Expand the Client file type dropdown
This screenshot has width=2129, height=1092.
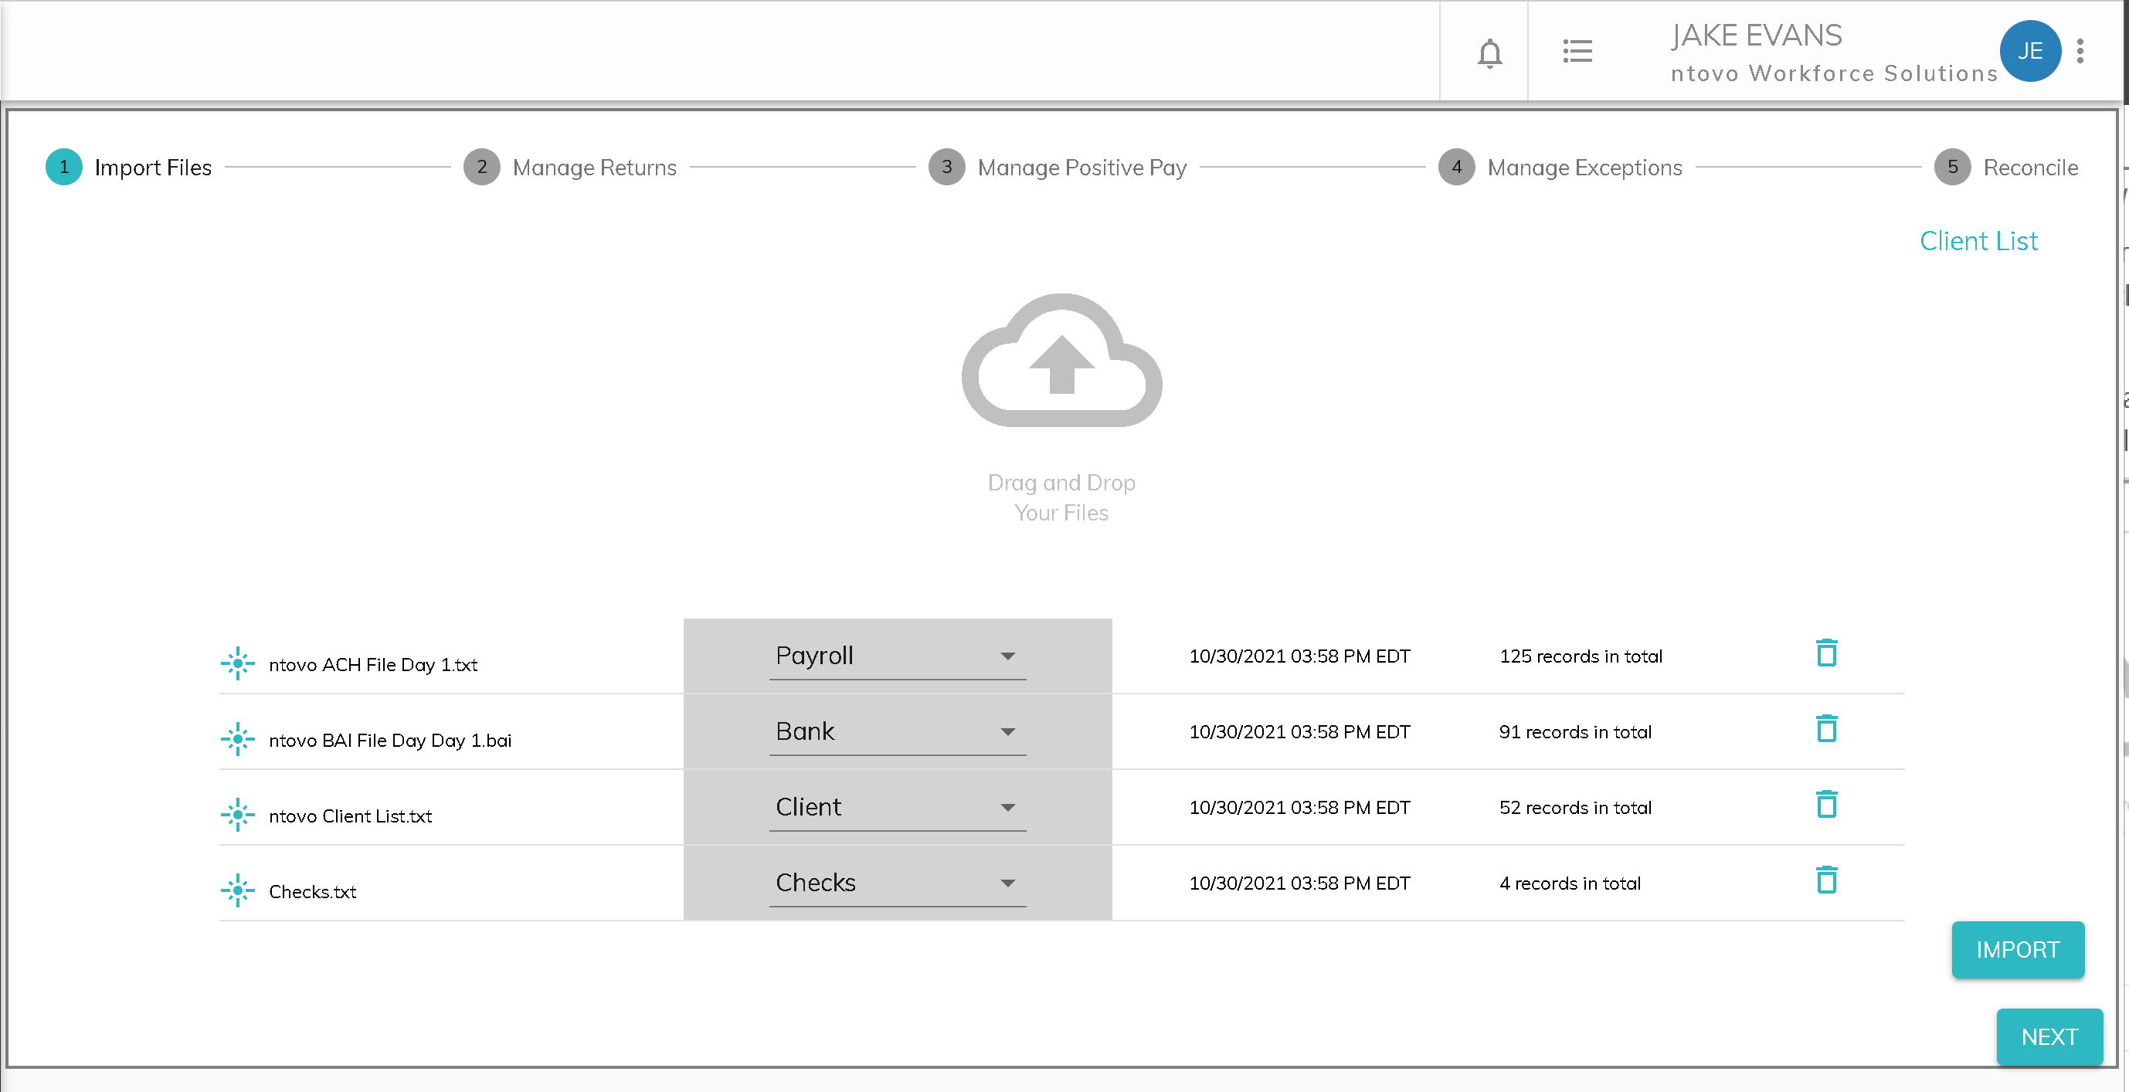898,808
